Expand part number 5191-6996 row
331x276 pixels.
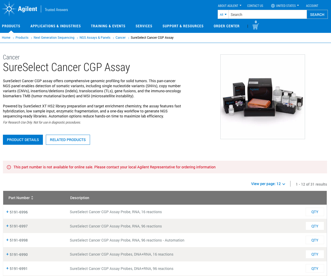click(x=7, y=212)
